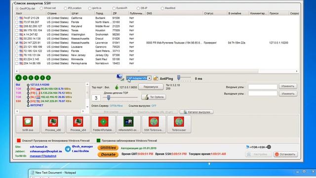316x178 pixels.
Task: Check the box for host 204.14.88.169
Action: [17, 63]
